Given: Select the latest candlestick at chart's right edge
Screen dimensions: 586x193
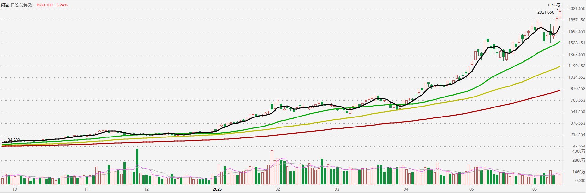Looking at the screenshot, I should pos(560,15).
